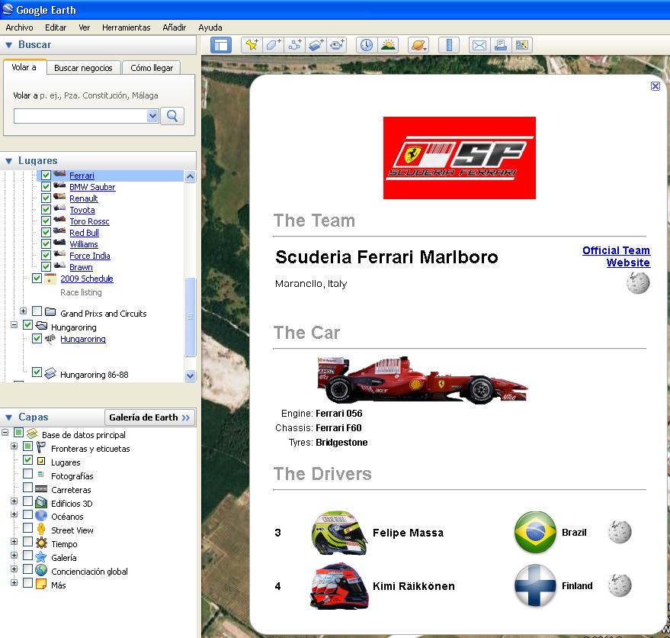Click the Lugares vertical scrollbar thumb
The image size is (670, 638).
point(190,317)
